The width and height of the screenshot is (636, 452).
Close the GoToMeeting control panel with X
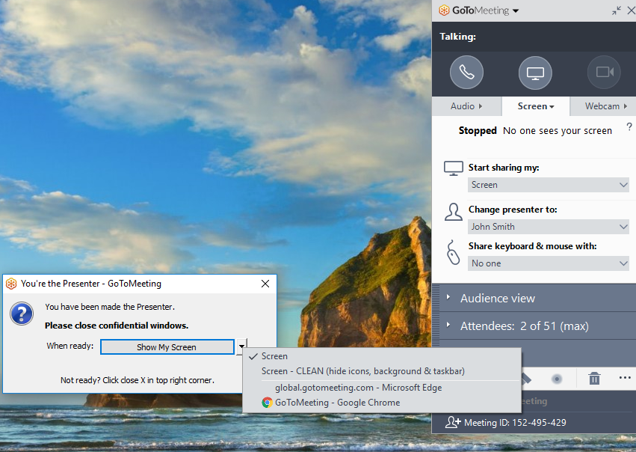(x=631, y=10)
